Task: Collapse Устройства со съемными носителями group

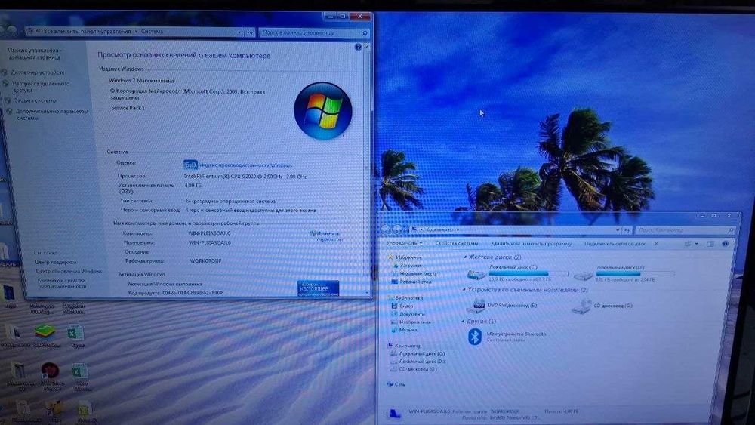Action: tap(464, 290)
